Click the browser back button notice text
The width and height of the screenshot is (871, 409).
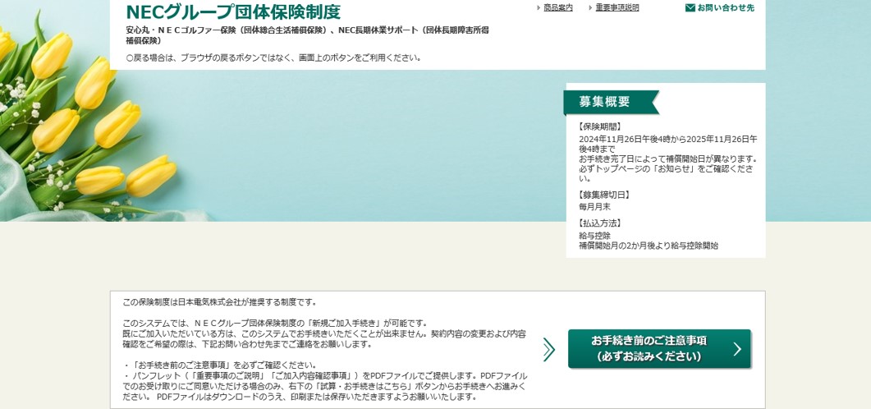pos(275,57)
